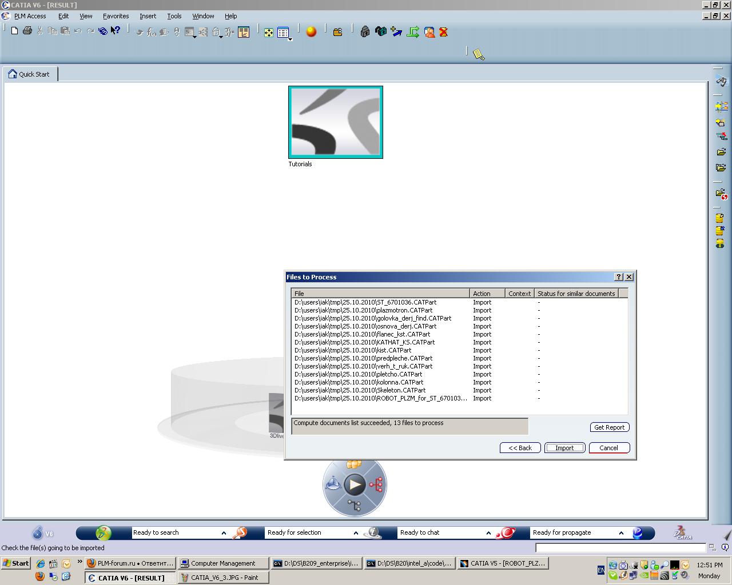Click the Import button
Image resolution: width=732 pixels, height=585 pixels.
[564, 448]
